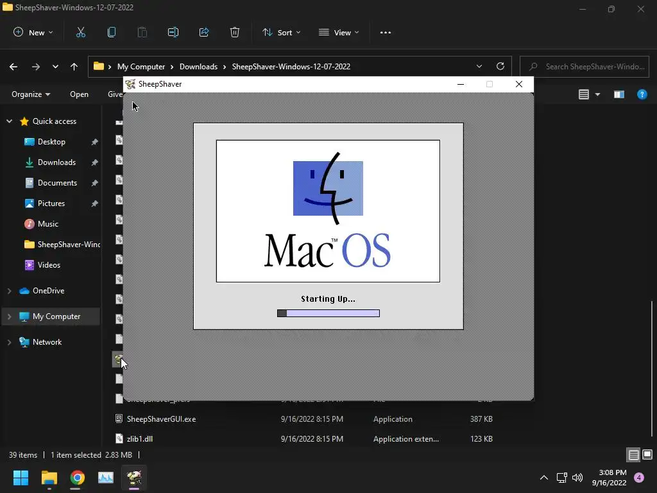Image resolution: width=657 pixels, height=493 pixels.
Task: Click the Search SheepShaver-Windows search box
Action: (584, 67)
